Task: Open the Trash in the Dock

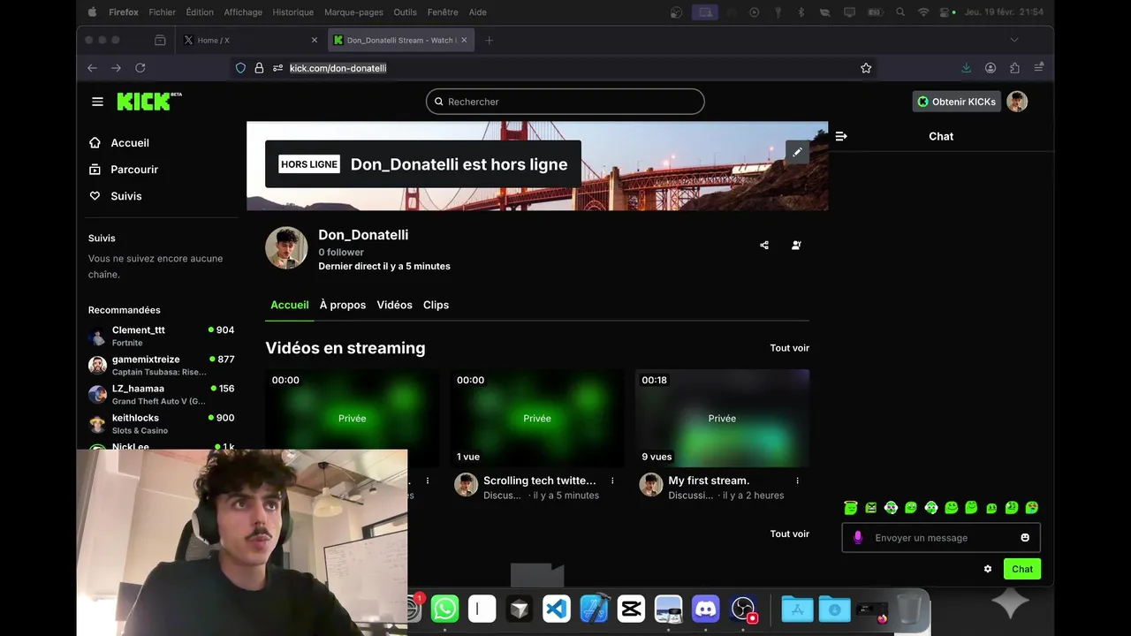Action: 908,609
